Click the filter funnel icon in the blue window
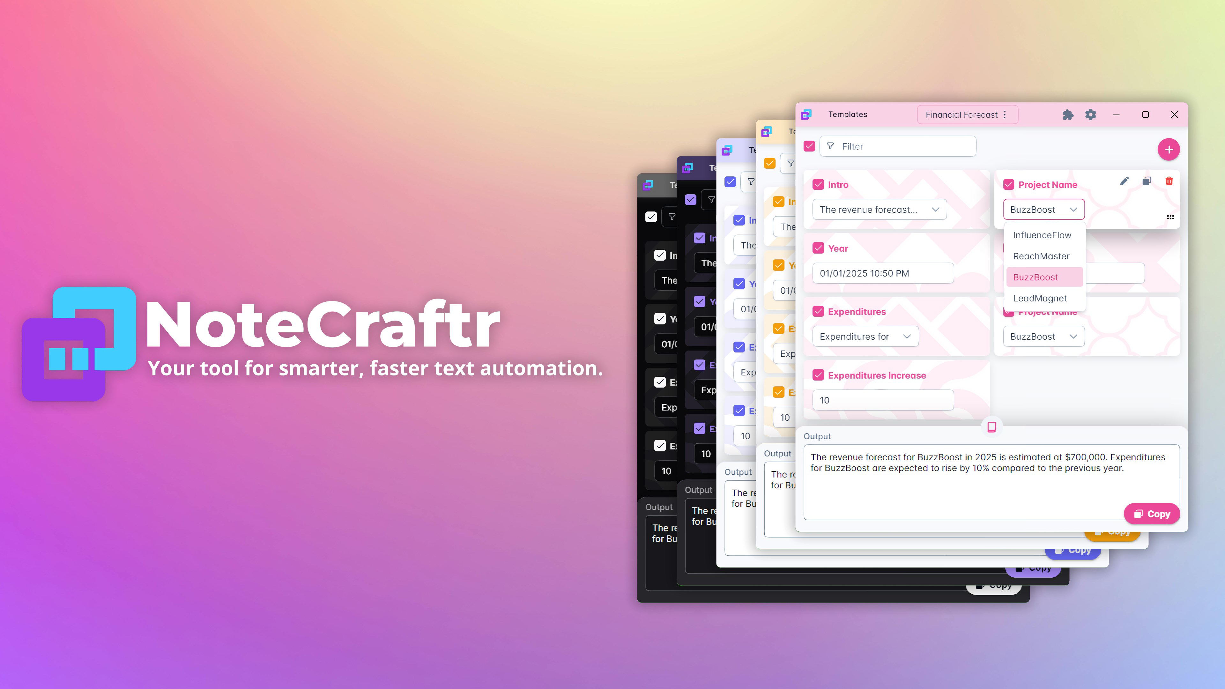1225x689 pixels. [x=751, y=182]
